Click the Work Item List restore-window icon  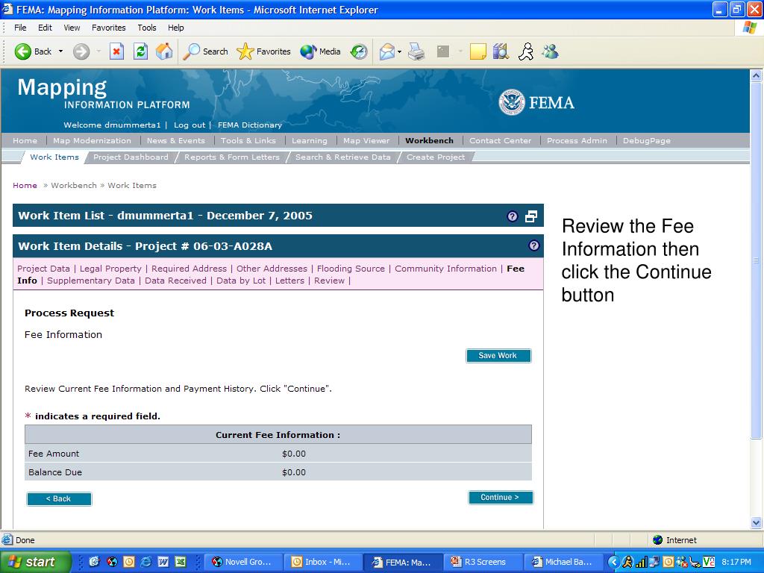[531, 216]
